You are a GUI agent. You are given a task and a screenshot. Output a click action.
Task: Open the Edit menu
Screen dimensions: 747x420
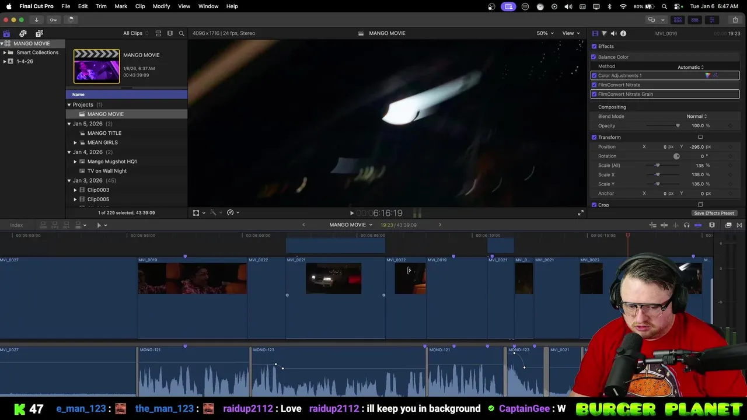coord(83,6)
